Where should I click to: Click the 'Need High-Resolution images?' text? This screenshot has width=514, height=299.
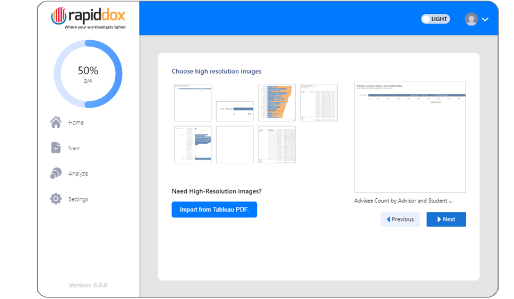(216, 191)
